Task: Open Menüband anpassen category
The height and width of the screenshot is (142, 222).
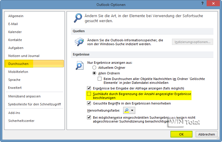Action: click(x=34, y=96)
